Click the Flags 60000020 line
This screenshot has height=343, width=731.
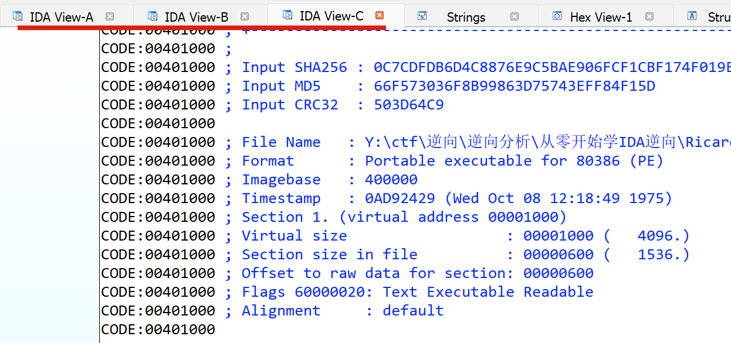coord(347,292)
